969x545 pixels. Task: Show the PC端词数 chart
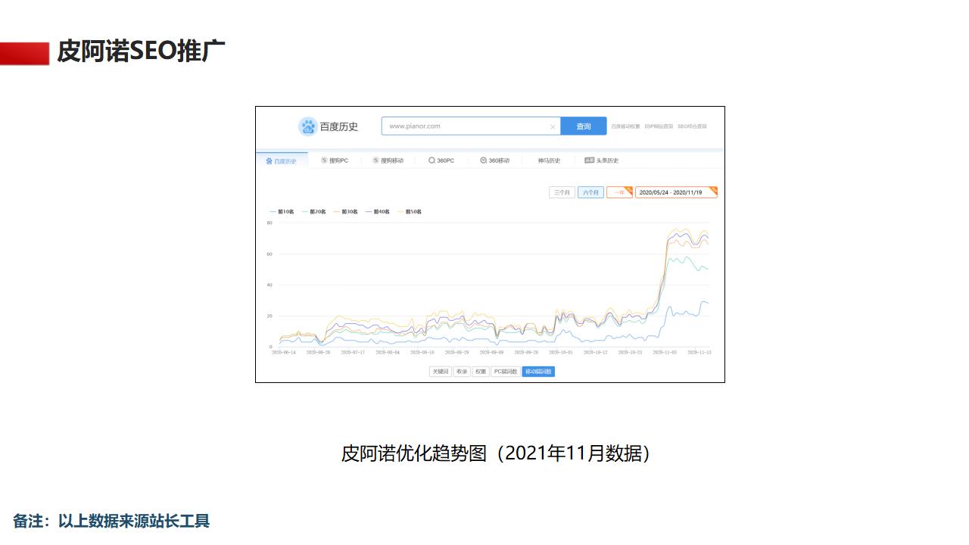tap(506, 372)
